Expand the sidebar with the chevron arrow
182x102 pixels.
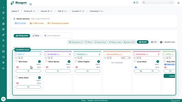point(3,8)
